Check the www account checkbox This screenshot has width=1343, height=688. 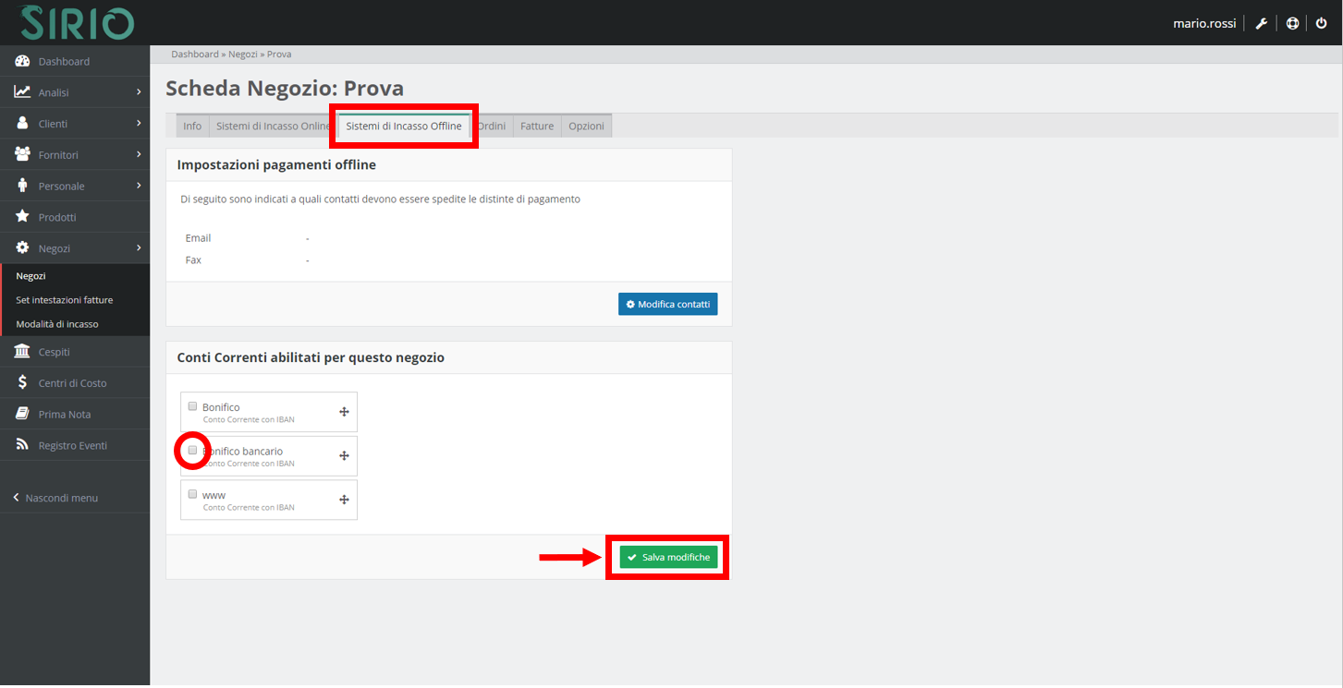[192, 494]
